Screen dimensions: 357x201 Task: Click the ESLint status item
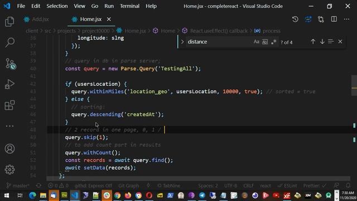click(287, 186)
